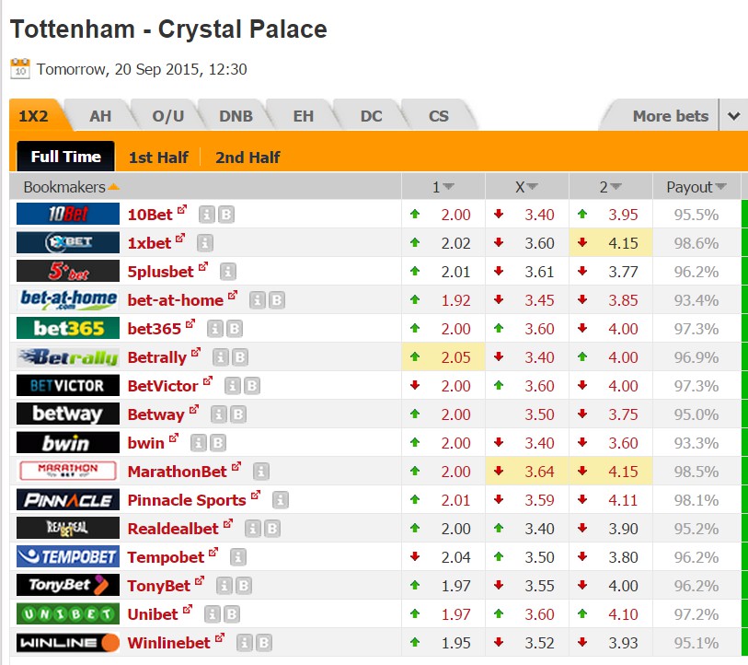Open the bet-at-home bookmaker link
This screenshot has width=748, height=665.
(175, 300)
